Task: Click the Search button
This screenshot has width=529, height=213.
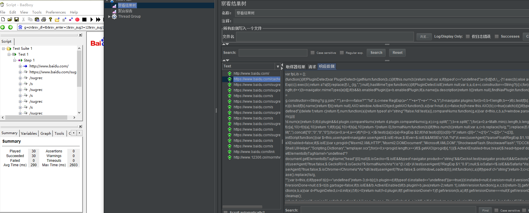Action: tap(376, 53)
